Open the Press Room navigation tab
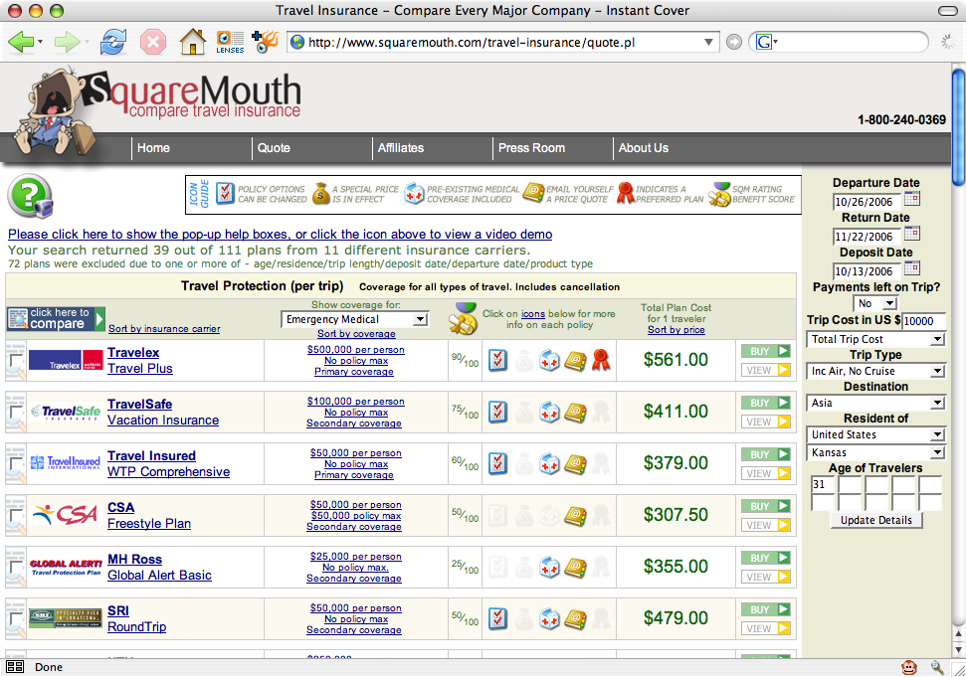Screen dimensions: 966x677 [531, 148]
